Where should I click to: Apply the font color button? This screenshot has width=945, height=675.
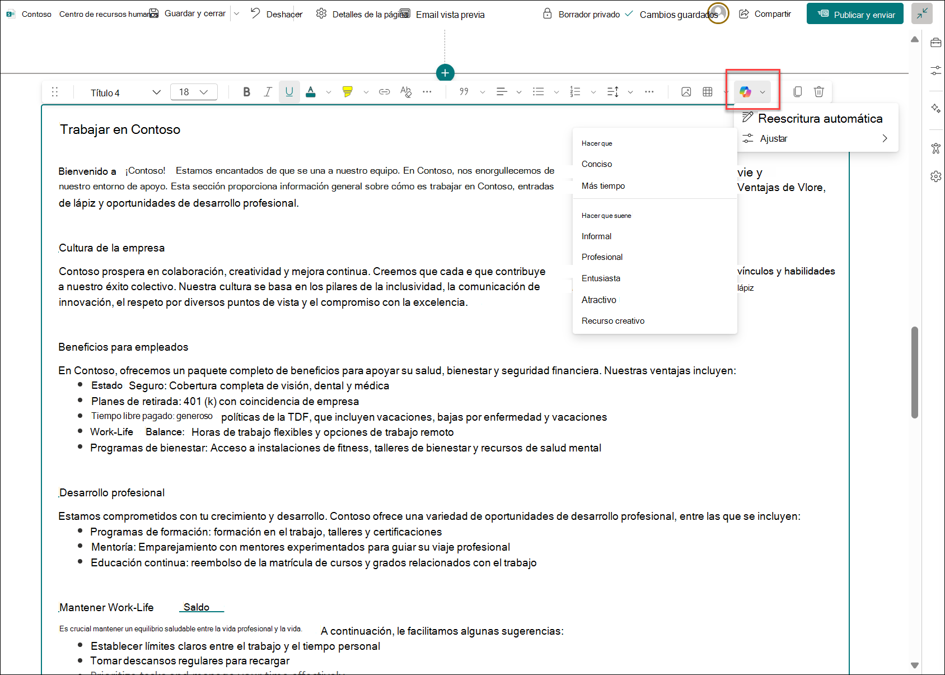tap(311, 92)
